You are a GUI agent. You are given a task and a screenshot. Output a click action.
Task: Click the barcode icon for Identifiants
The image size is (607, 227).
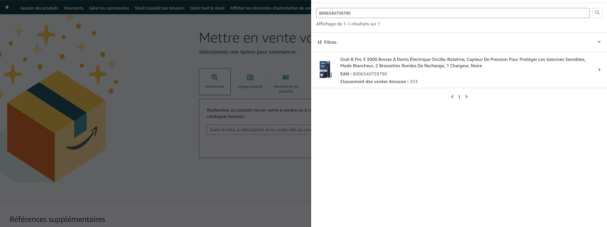pos(286,77)
